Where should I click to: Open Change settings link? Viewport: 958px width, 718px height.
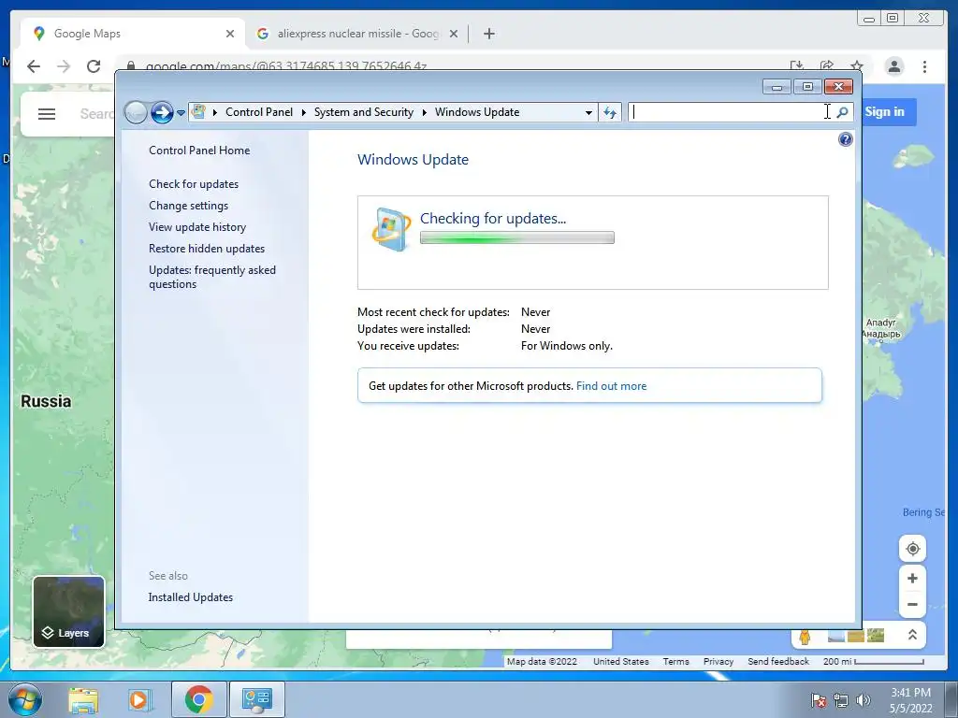coord(188,206)
